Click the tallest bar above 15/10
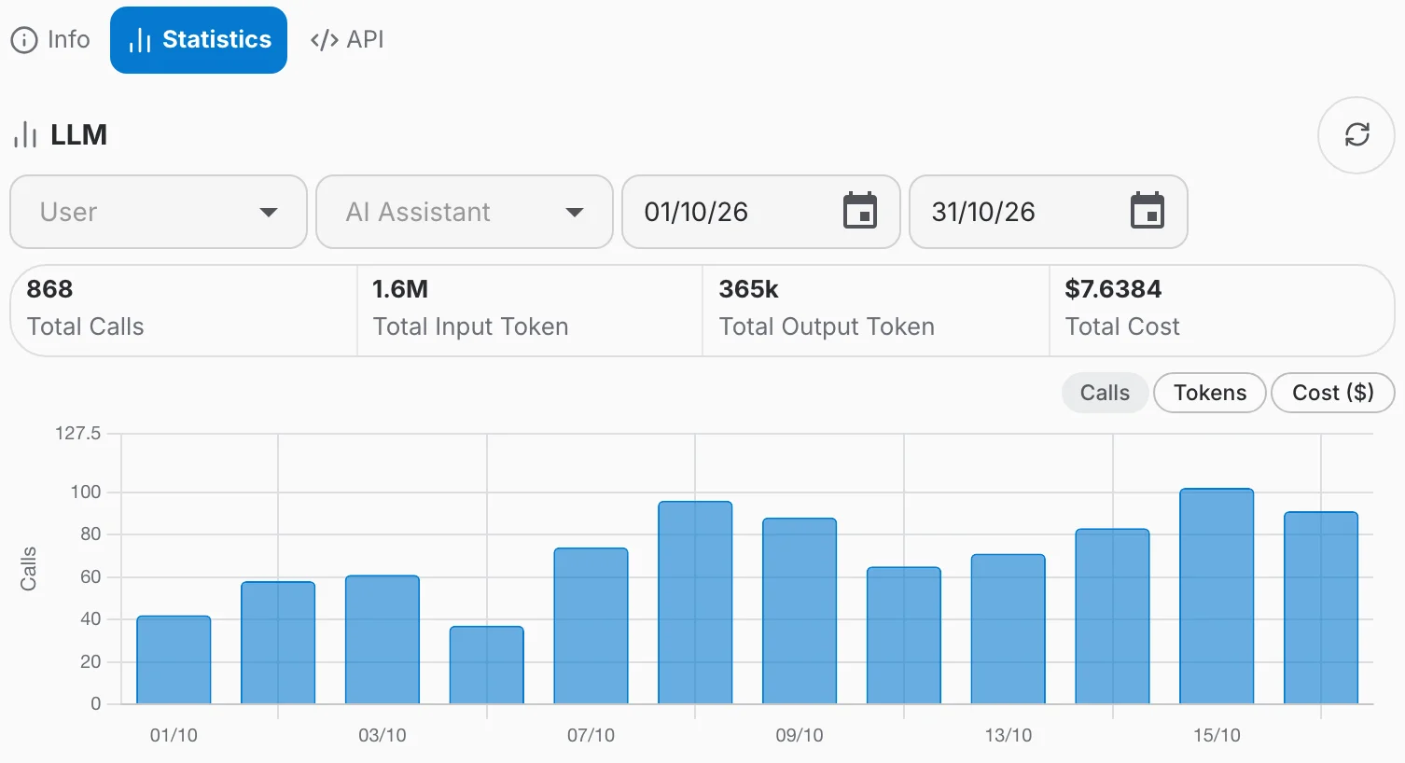This screenshot has height=763, width=1405. pos(1217,596)
